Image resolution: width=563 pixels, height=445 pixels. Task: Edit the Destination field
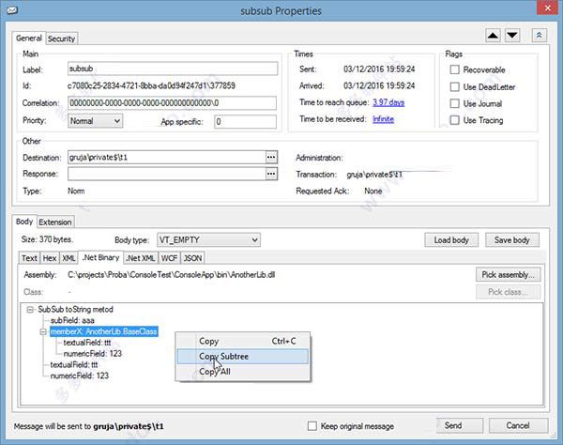(x=167, y=158)
